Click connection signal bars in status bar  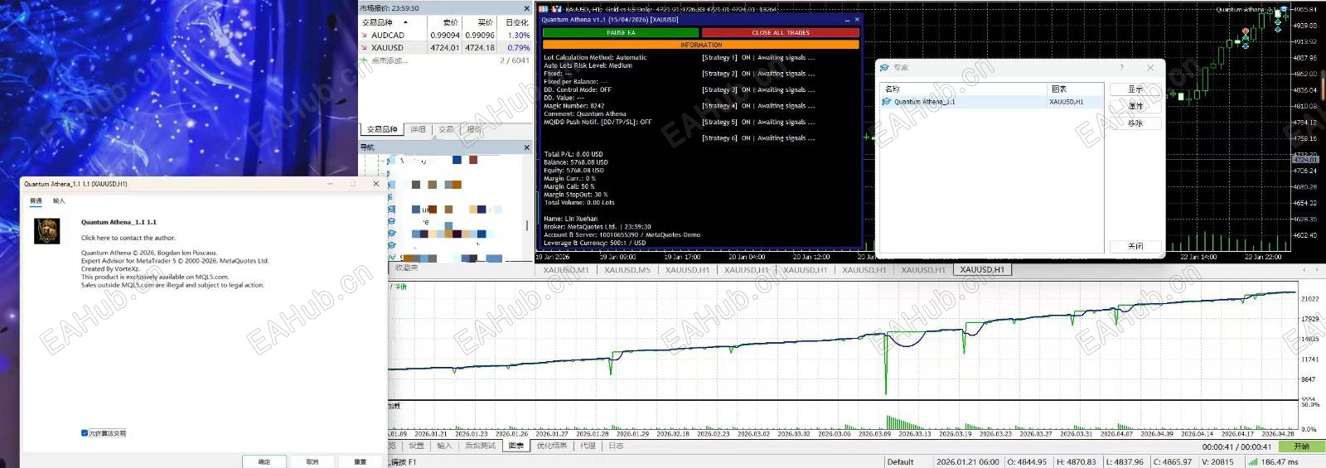click(1253, 462)
